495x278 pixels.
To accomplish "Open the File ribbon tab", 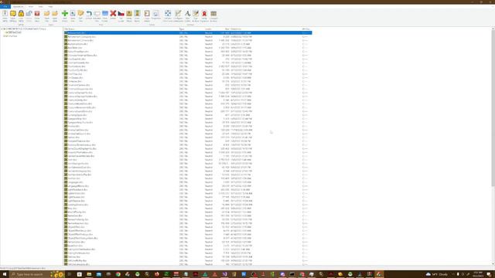I will point(5,6).
